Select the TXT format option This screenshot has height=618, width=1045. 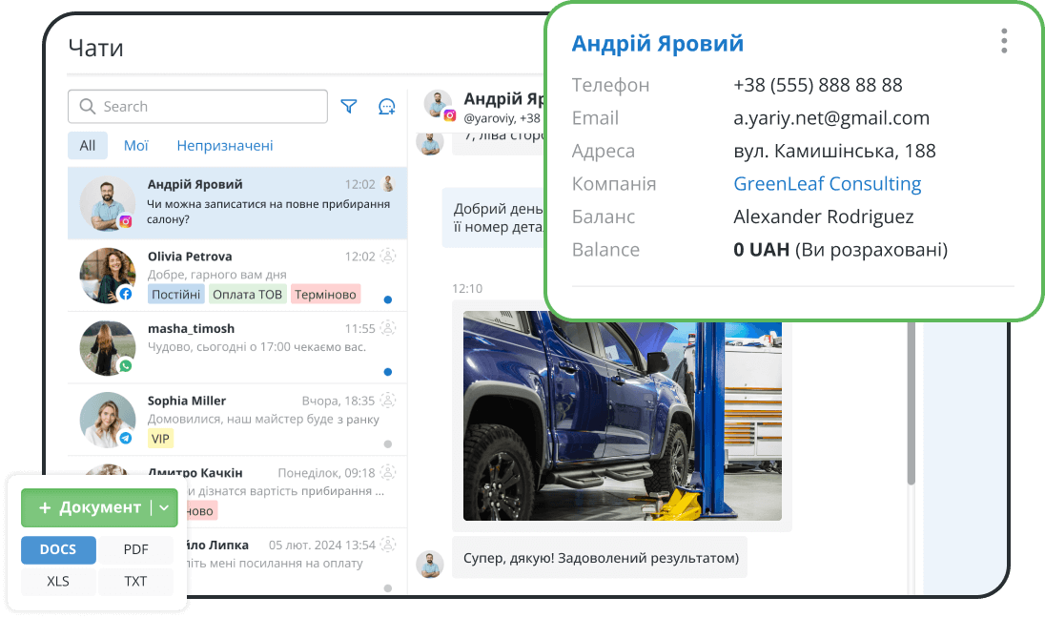135,581
